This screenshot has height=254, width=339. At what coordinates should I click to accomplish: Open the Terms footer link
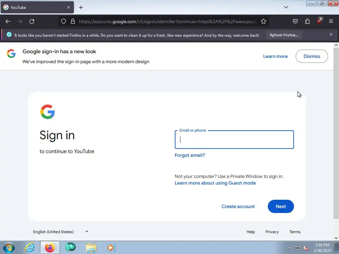coord(295,232)
